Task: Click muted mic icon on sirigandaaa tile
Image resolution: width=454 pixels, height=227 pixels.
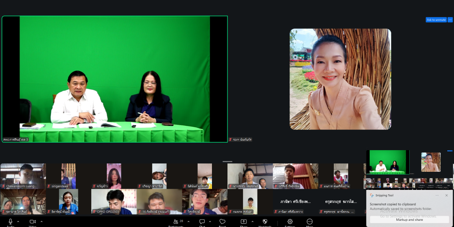Action: (x=49, y=186)
